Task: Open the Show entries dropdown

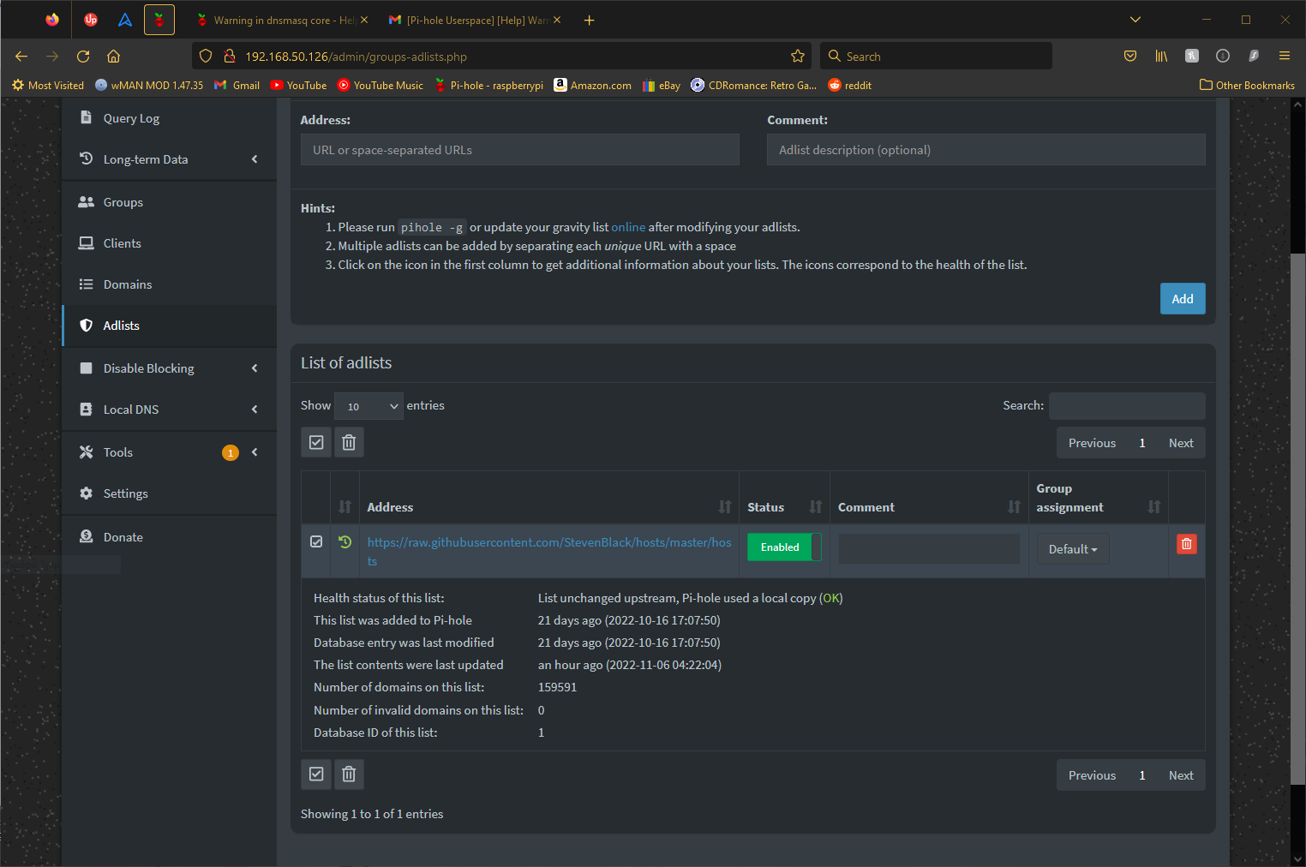Action: point(368,405)
